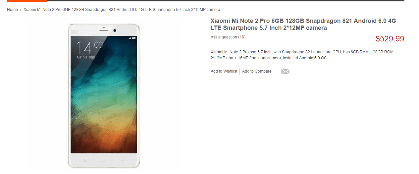The width and height of the screenshot is (419, 174).
Task: Select Add to Compare
Action: (x=257, y=71)
